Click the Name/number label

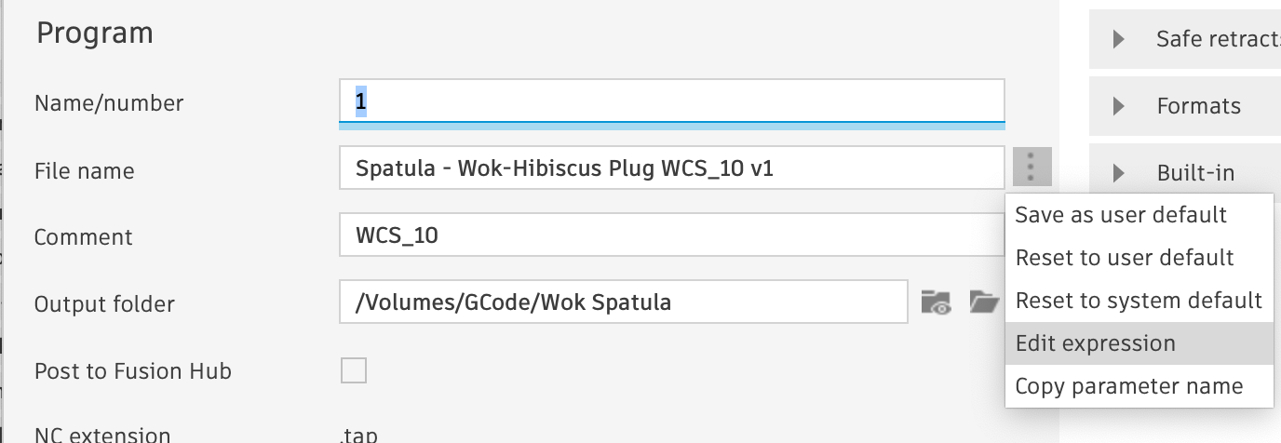pos(109,103)
